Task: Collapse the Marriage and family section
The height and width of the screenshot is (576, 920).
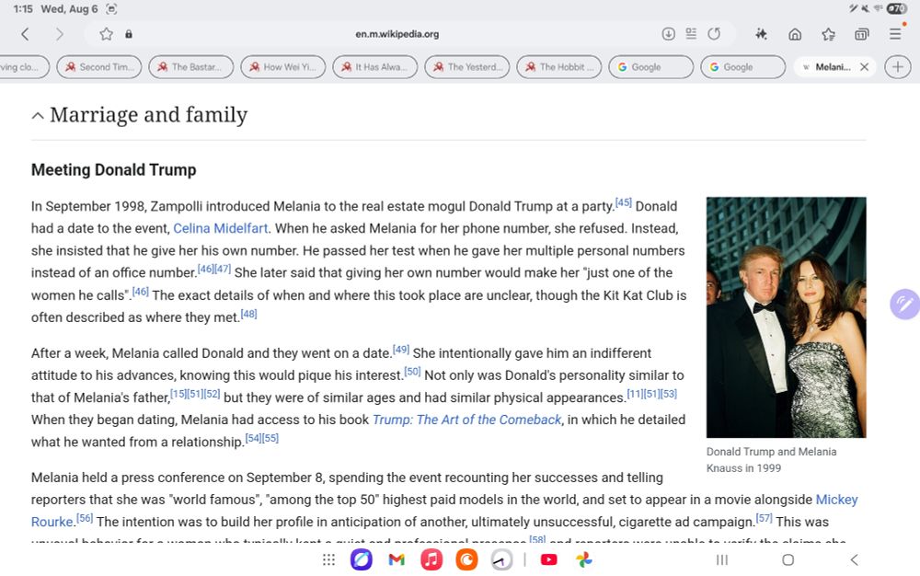Action: click(38, 116)
